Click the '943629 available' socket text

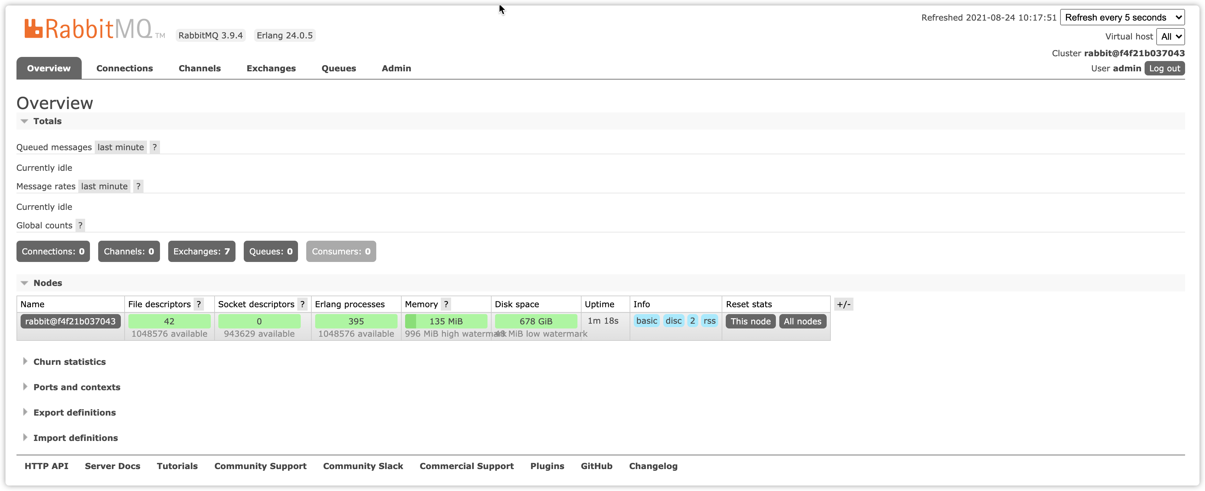[259, 334]
